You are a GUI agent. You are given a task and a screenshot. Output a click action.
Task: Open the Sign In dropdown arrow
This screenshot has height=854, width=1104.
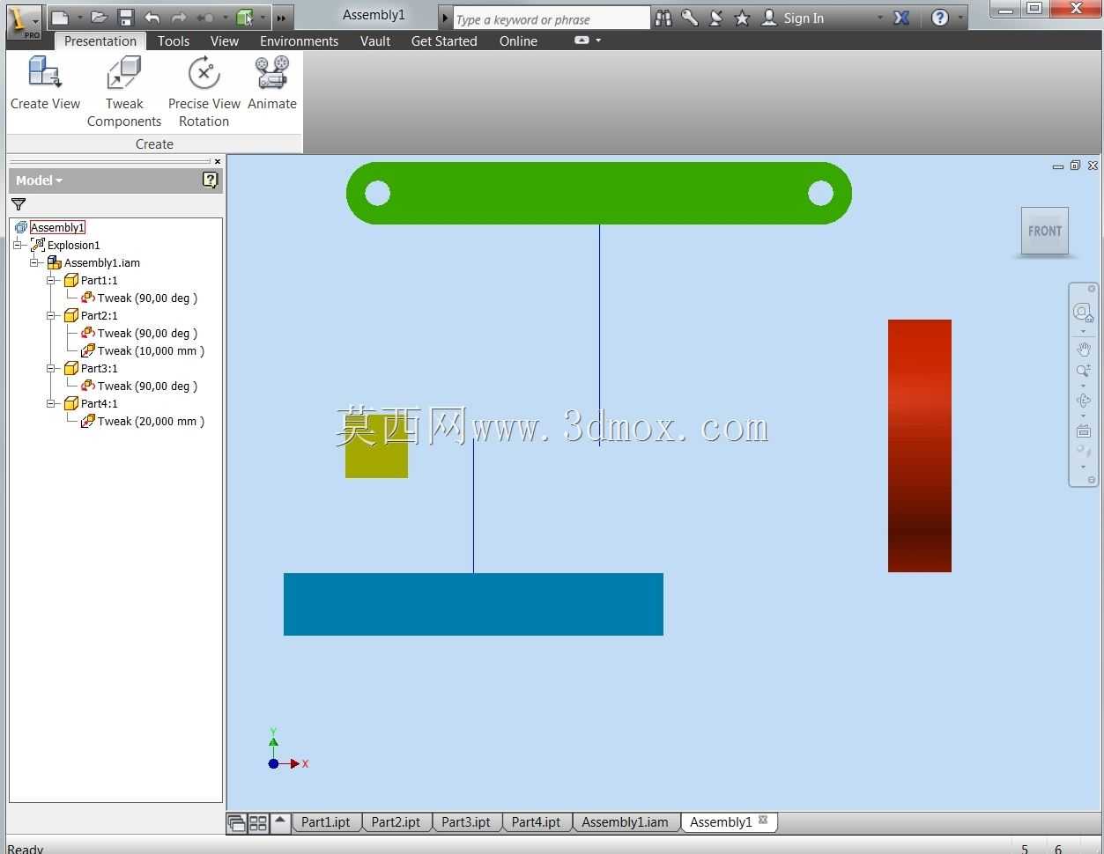click(879, 18)
